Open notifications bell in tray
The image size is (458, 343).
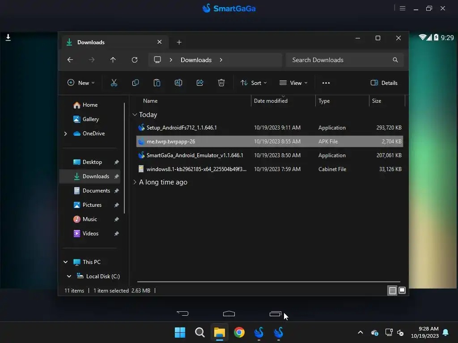pyautogui.click(x=446, y=332)
